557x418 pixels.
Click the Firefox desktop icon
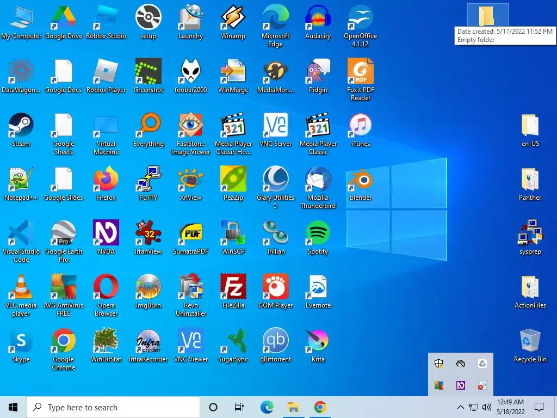coord(106,183)
